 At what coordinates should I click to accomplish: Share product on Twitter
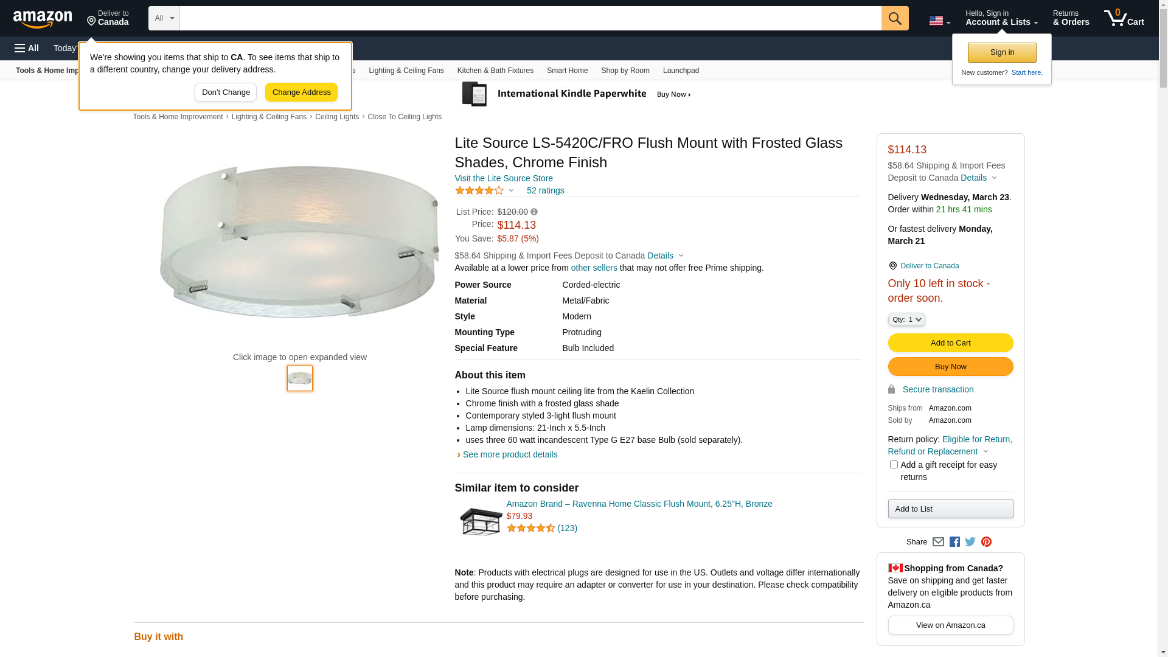970,542
